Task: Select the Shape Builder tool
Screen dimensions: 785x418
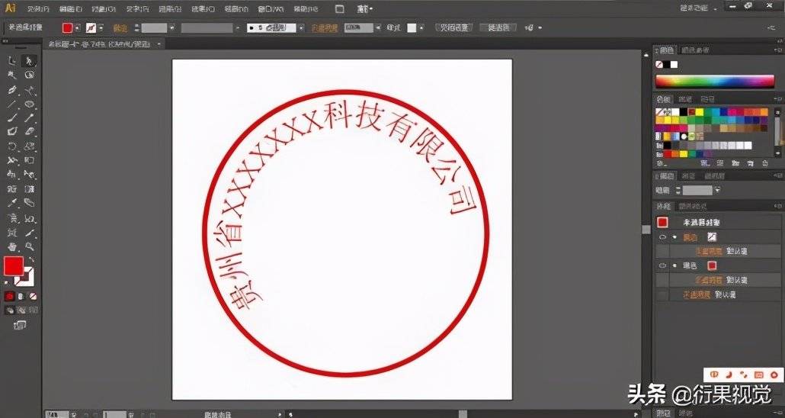Action: click(12, 175)
